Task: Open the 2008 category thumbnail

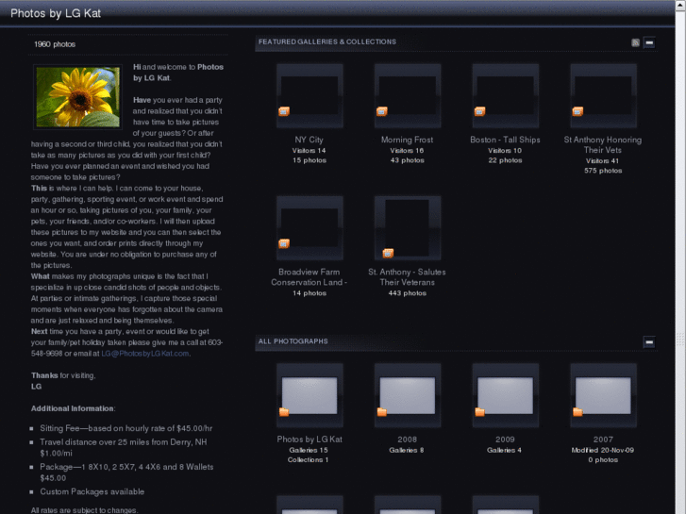Action: click(408, 395)
